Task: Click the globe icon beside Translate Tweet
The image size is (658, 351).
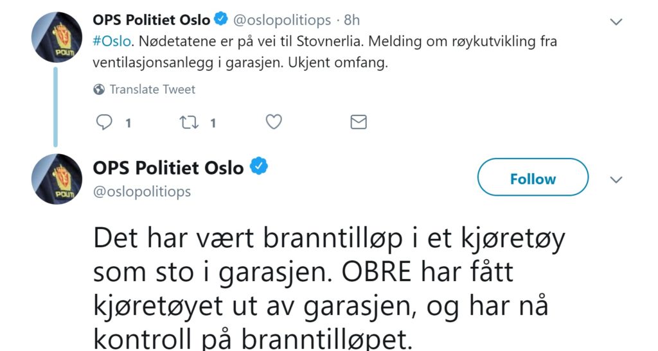Action: [99, 89]
